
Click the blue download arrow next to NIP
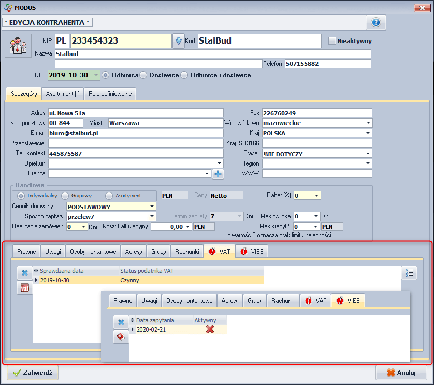(x=179, y=41)
